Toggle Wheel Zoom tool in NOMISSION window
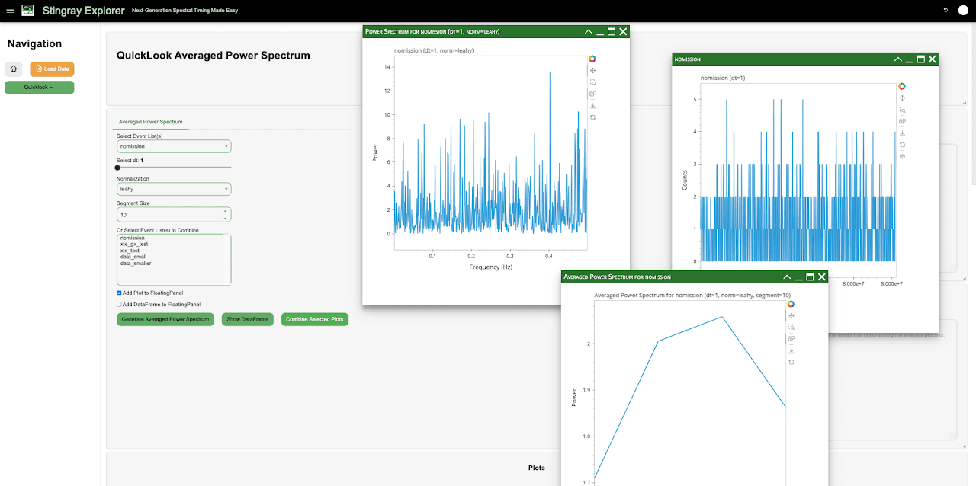The height and width of the screenshot is (486, 976). click(x=902, y=121)
